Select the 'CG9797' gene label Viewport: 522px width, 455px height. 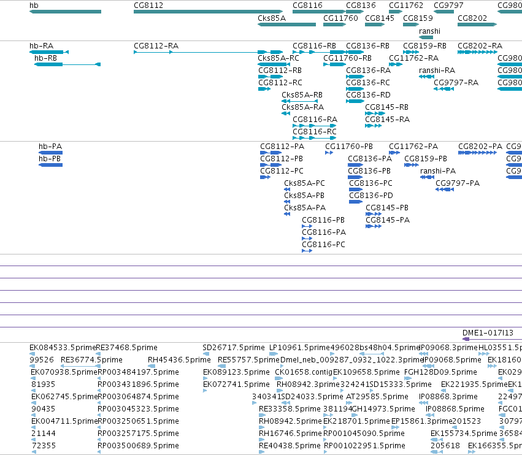[448, 6]
